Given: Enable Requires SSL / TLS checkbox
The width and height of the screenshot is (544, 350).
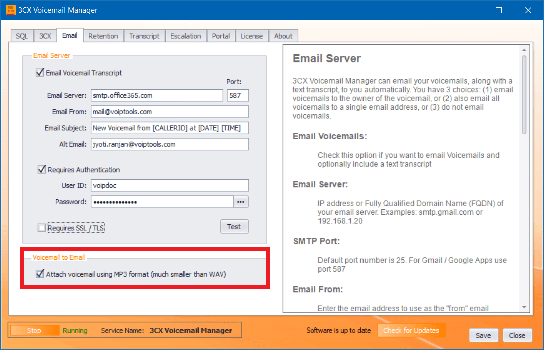Looking at the screenshot, I should [41, 228].
